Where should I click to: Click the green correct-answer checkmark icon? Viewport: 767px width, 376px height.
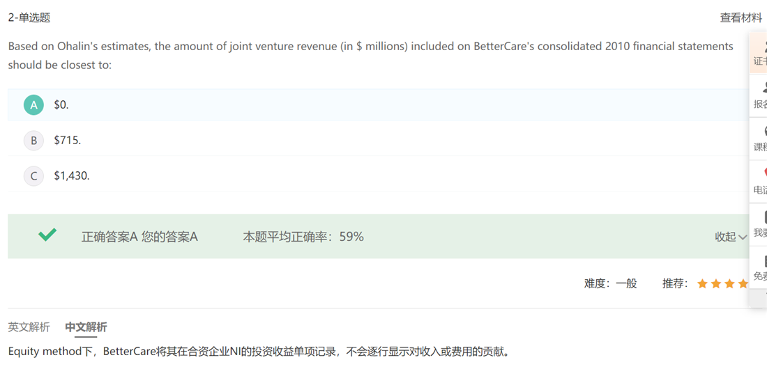[47, 235]
